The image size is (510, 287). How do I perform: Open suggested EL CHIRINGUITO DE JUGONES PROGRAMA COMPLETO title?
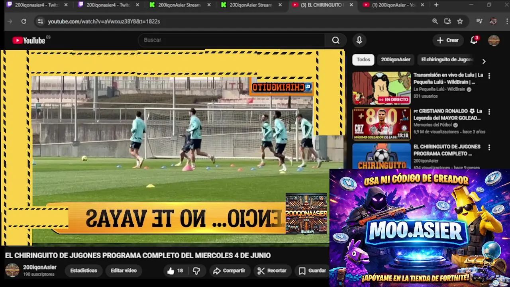click(447, 150)
